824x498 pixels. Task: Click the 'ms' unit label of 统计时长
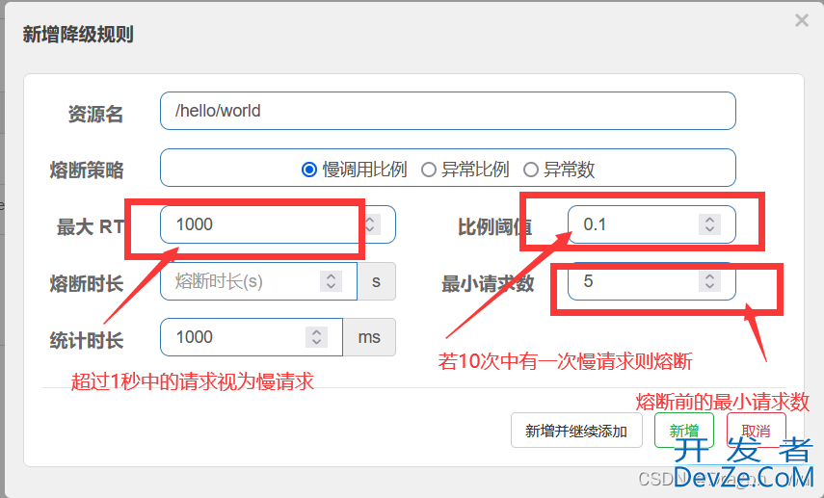(369, 337)
